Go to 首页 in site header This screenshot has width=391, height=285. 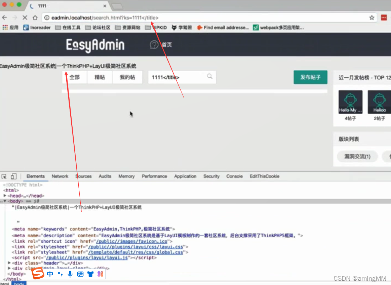pos(167,45)
